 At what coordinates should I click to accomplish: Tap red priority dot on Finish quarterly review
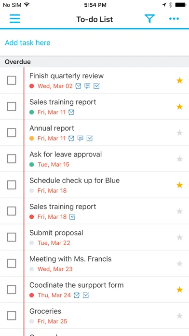point(32,86)
